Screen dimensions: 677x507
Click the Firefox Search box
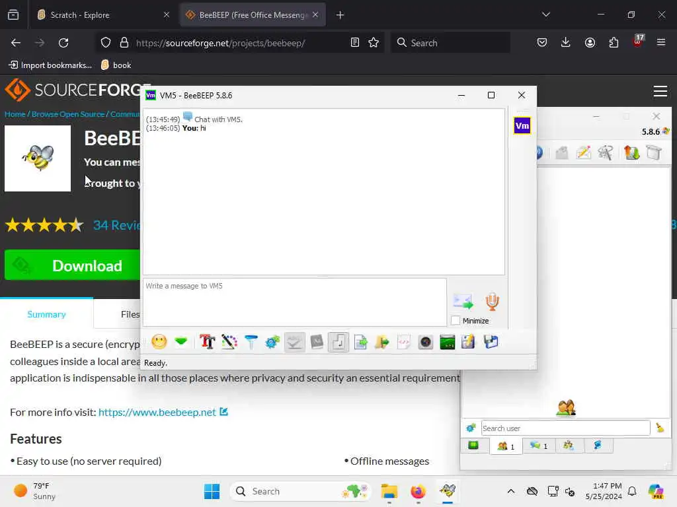(x=450, y=43)
